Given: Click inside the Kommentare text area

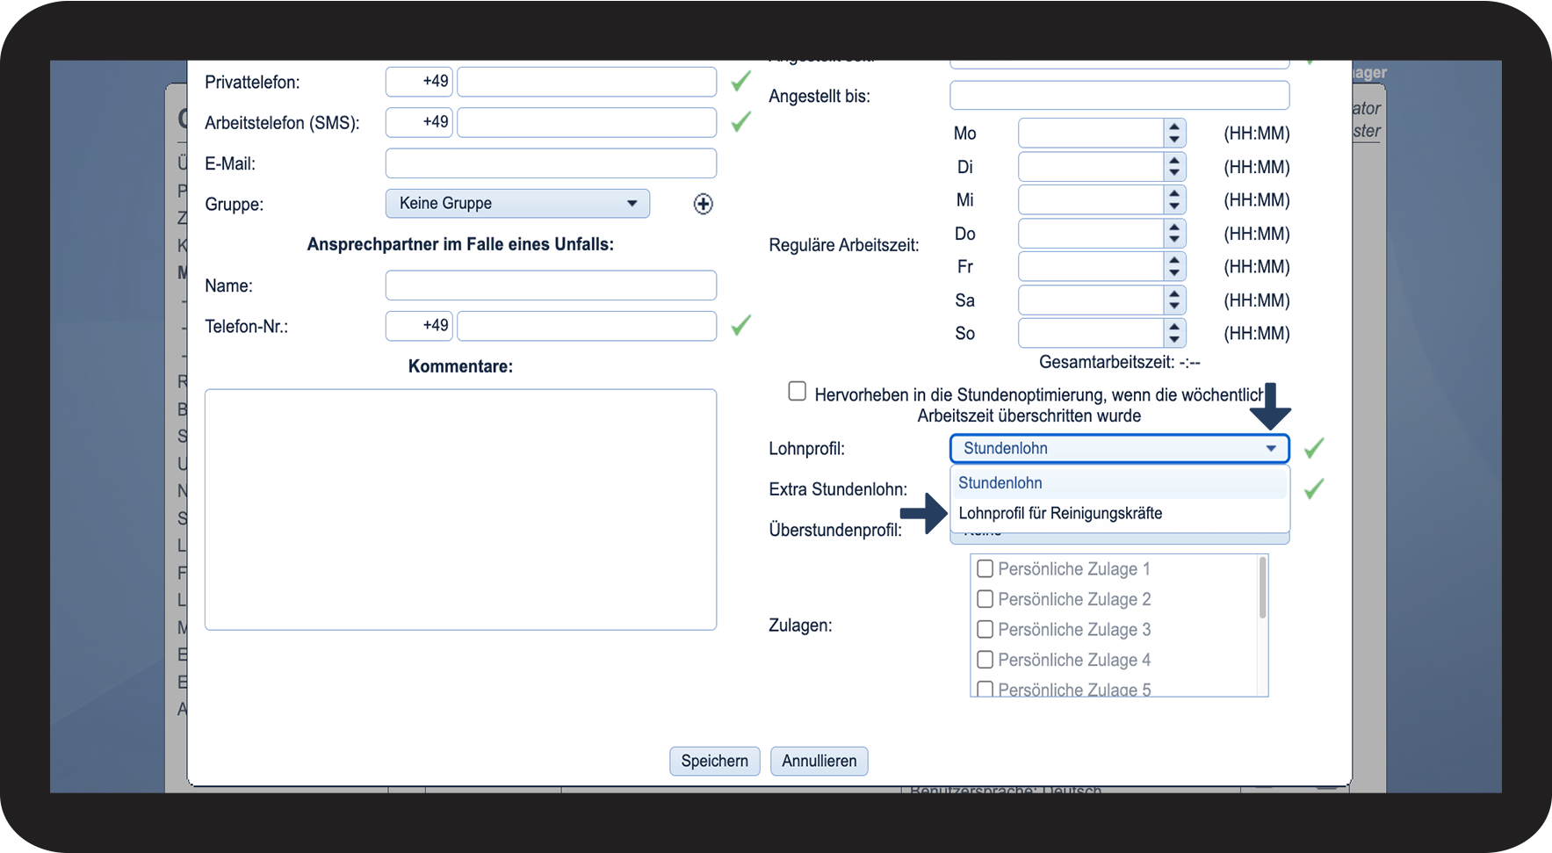Looking at the screenshot, I should [460, 510].
